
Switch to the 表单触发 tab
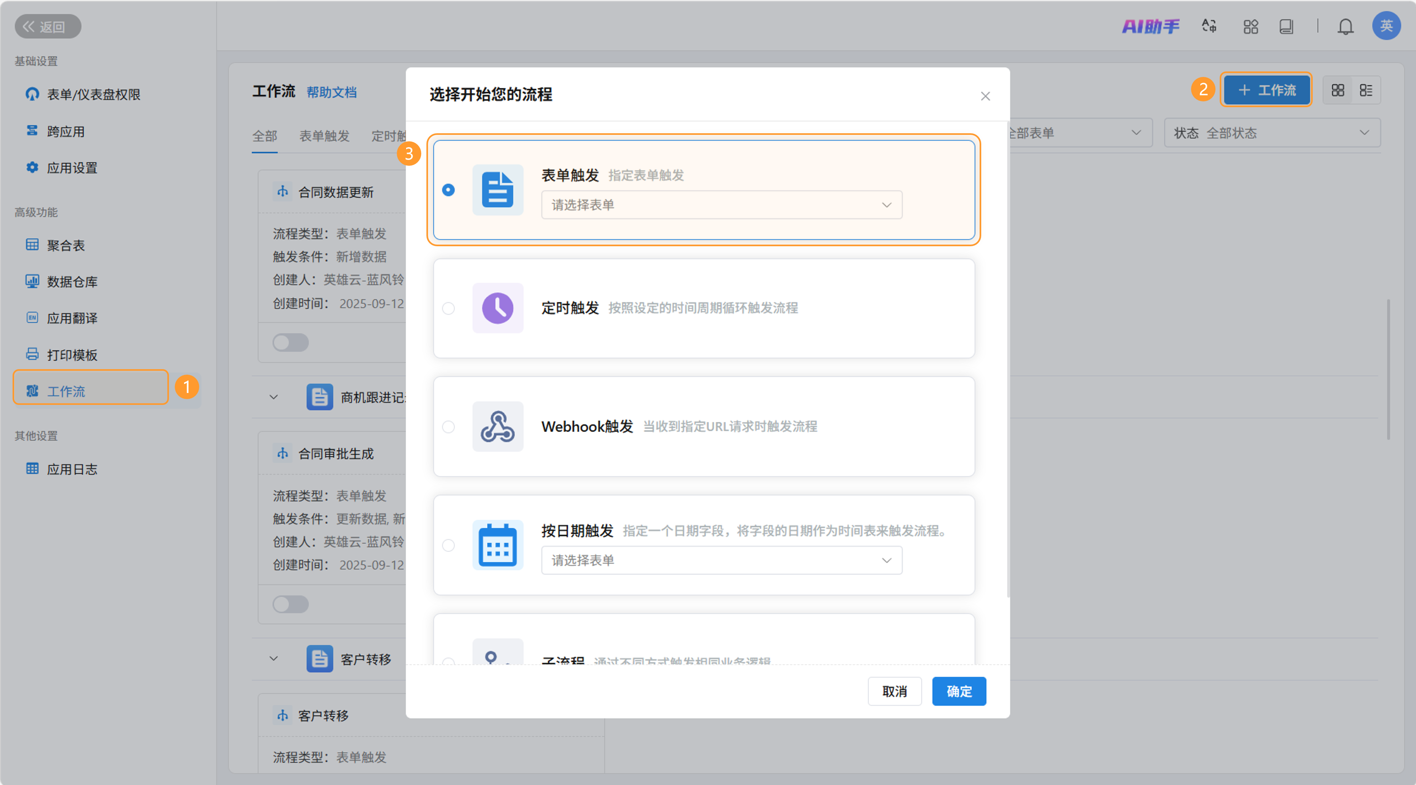tap(324, 136)
